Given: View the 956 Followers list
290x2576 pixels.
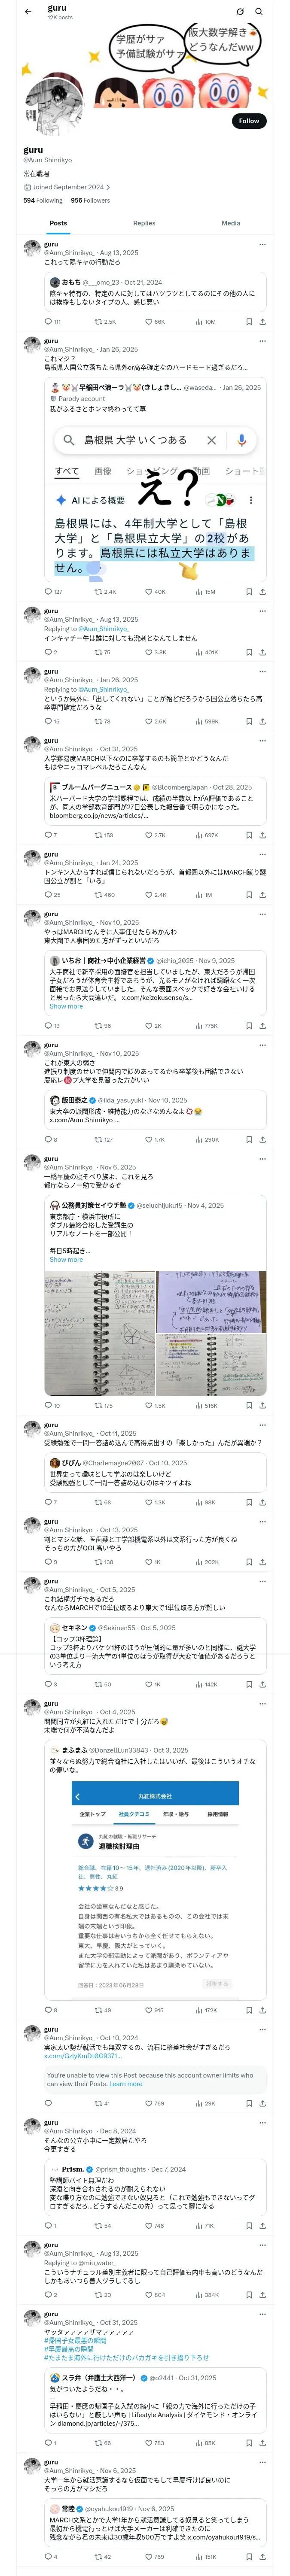Looking at the screenshot, I should tap(90, 200).
